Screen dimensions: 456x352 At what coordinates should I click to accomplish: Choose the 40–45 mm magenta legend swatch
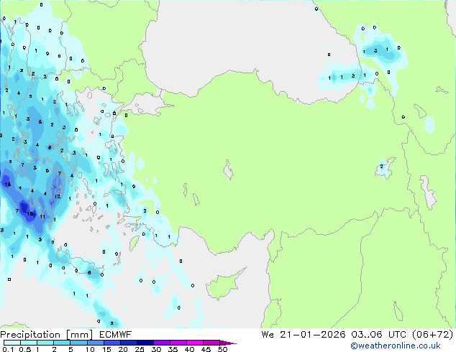pos(195,343)
